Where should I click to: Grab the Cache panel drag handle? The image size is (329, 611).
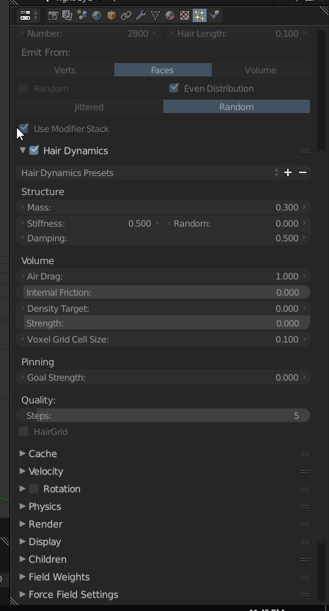point(305,454)
